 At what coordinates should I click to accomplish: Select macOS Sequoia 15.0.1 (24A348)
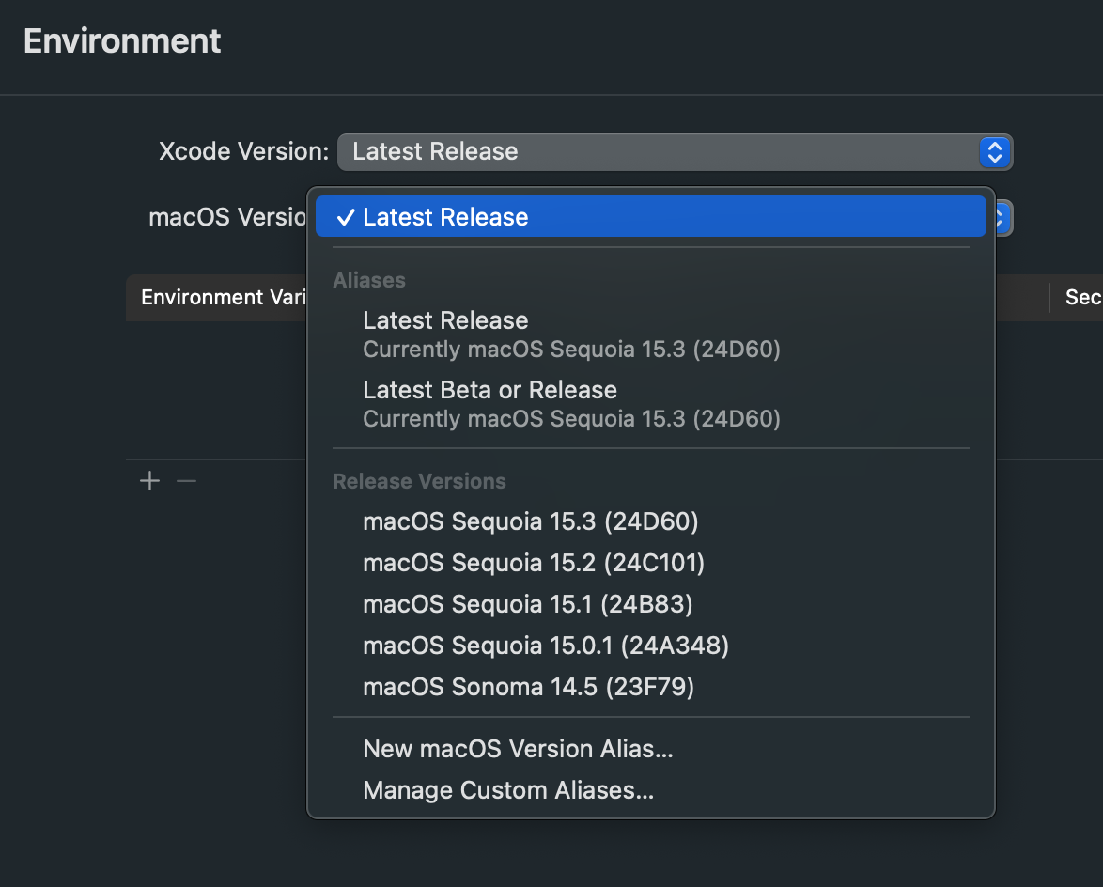[x=651, y=645]
